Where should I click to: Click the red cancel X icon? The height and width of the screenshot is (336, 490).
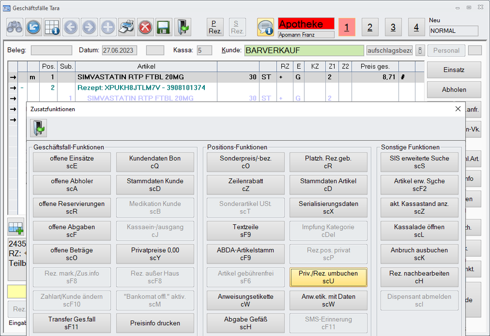click(x=145, y=27)
